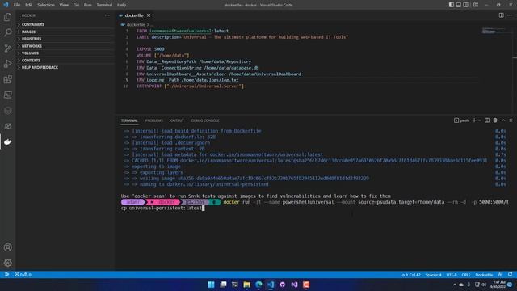Select the dockerfile editor tab
517x291 pixels.
[x=134, y=15]
